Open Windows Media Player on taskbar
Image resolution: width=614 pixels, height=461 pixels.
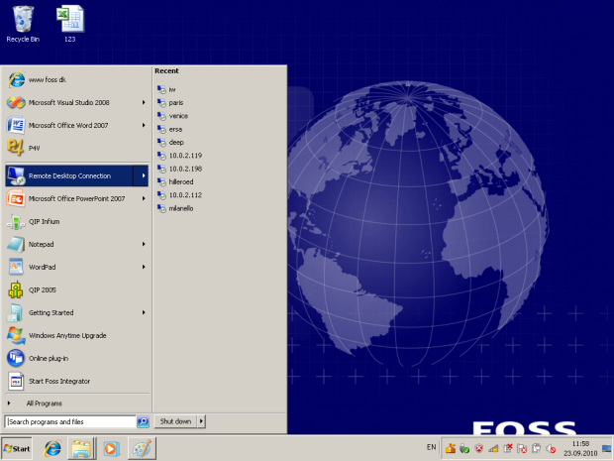pos(111,448)
